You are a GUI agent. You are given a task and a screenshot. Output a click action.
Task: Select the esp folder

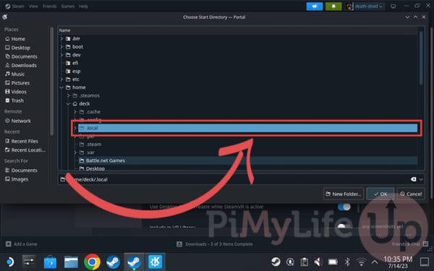[73, 72]
